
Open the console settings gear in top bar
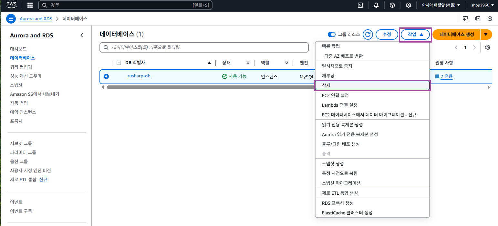click(409, 5)
